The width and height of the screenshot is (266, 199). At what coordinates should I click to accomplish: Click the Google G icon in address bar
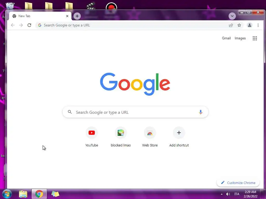(40, 25)
